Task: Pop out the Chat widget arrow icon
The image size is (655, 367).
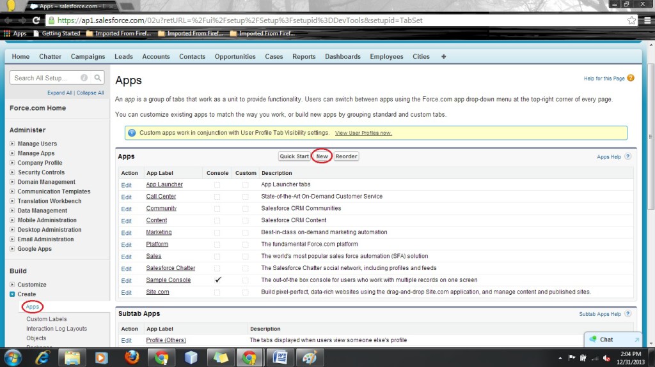Action: pos(636,340)
